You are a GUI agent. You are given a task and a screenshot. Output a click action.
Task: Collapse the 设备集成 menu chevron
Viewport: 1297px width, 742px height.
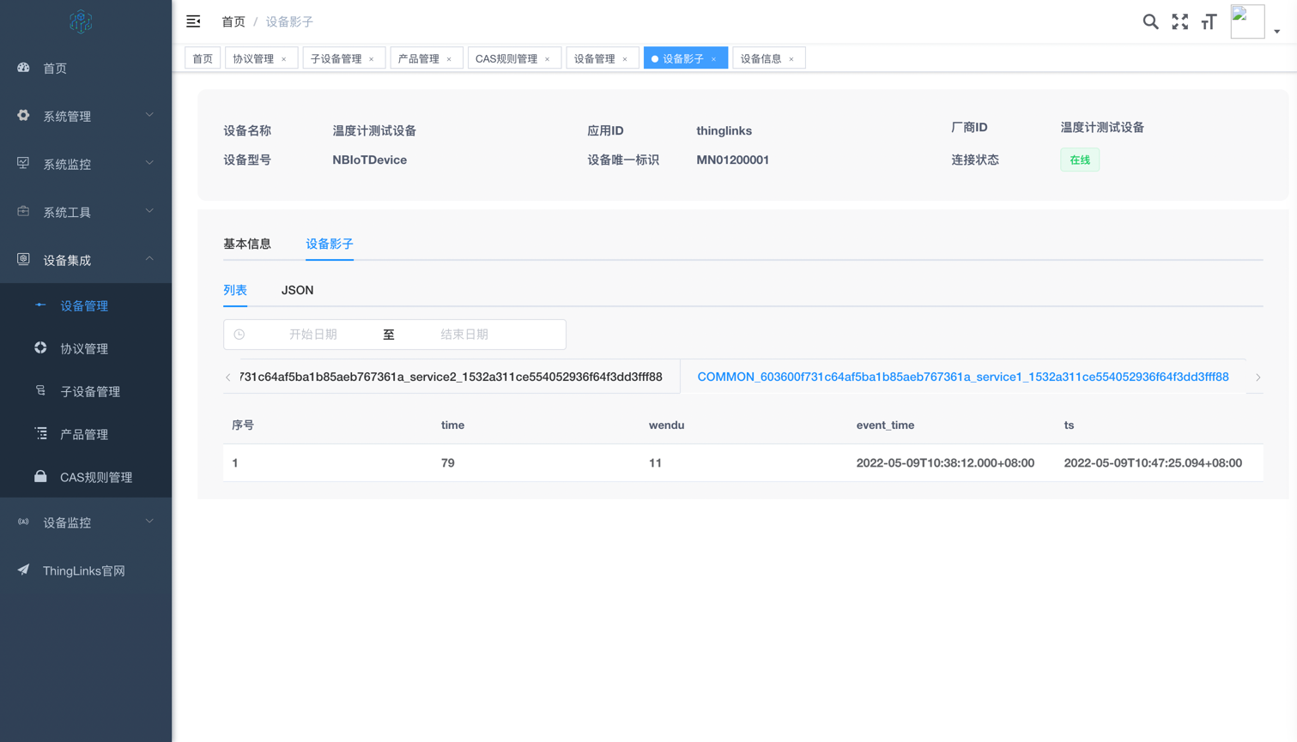tap(149, 259)
